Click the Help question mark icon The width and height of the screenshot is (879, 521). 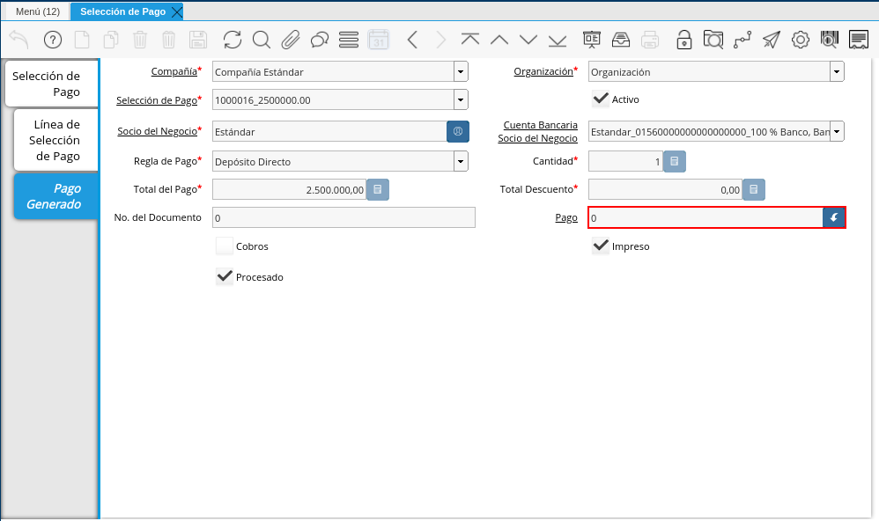[53, 40]
